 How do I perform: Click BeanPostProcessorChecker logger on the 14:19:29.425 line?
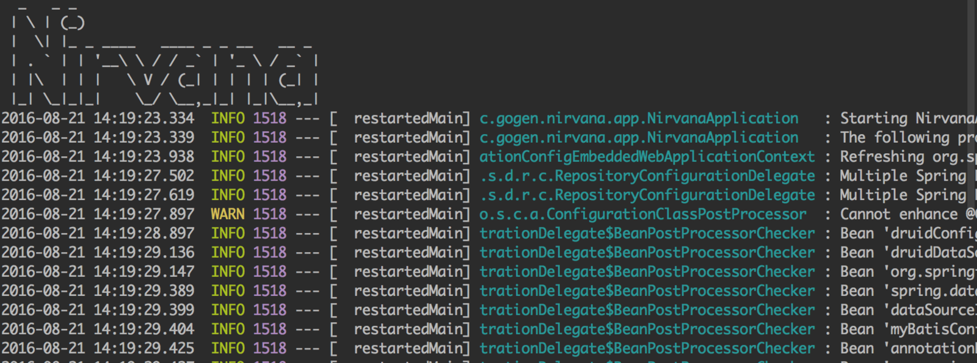tap(647, 348)
